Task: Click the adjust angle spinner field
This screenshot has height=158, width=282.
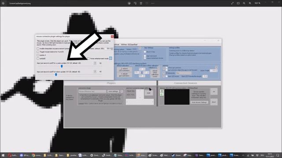Action: tap(213, 71)
